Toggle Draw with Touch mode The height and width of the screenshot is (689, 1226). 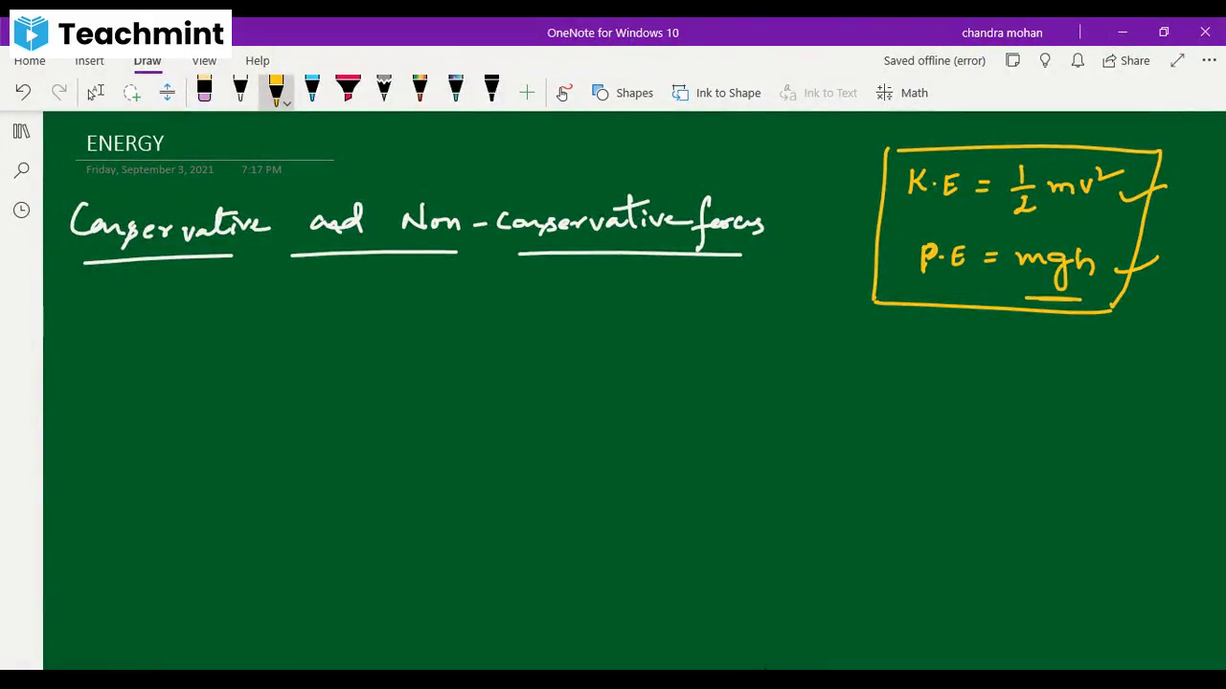(x=563, y=92)
